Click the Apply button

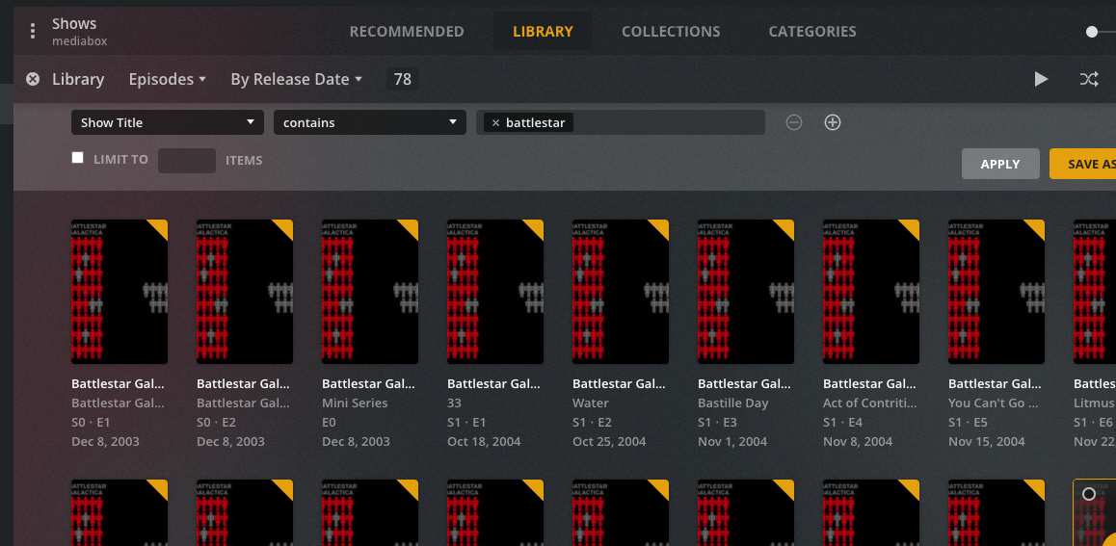[1000, 164]
